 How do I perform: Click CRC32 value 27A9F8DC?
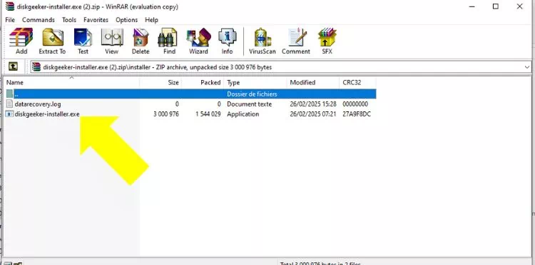(x=357, y=114)
